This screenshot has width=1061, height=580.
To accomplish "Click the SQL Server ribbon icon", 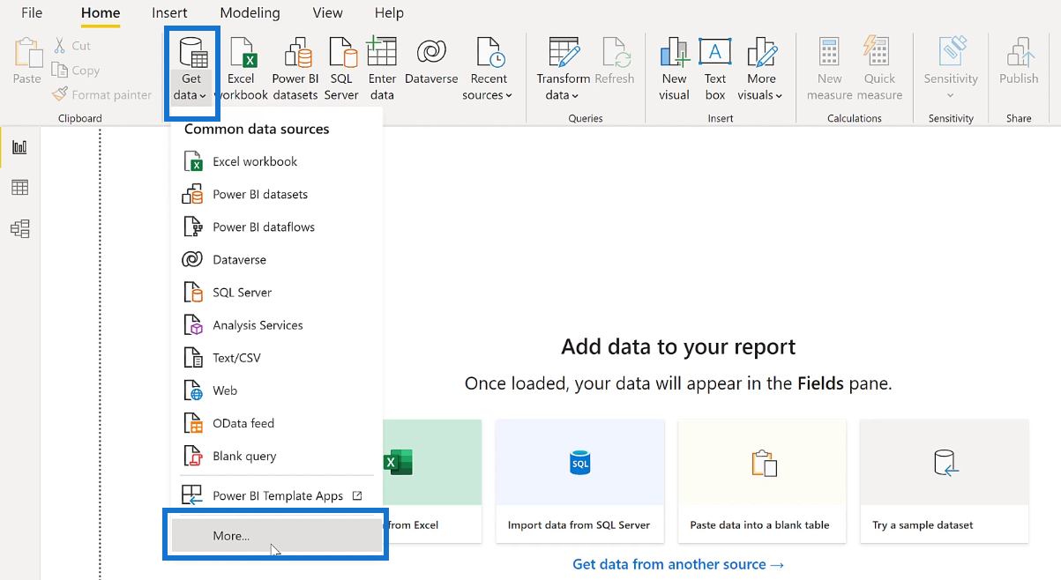I will coord(341,71).
